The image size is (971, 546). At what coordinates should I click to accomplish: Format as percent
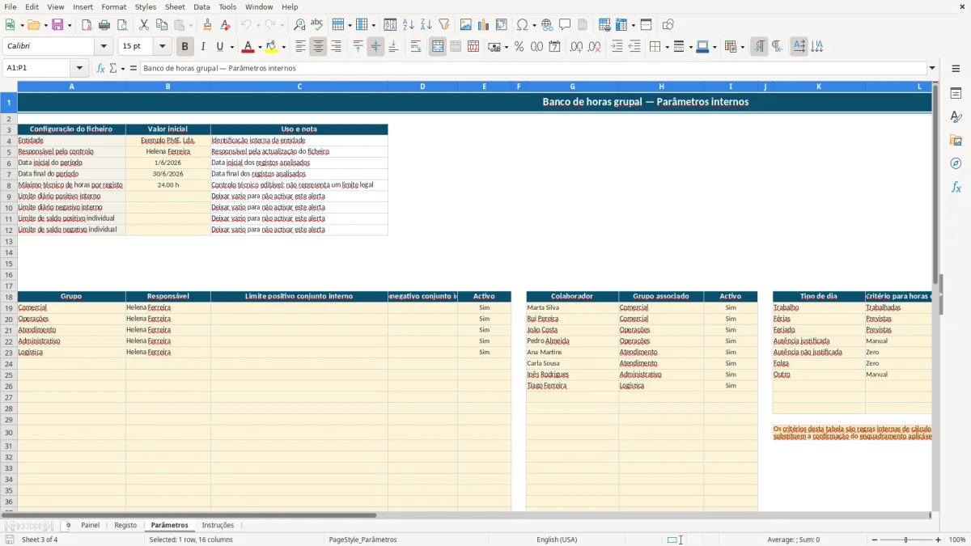[519, 47]
